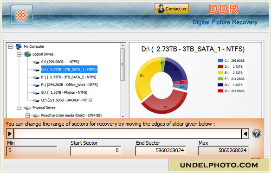Click the tree scrollbar down arrow
Image resolution: width=271 pixels, height=173 pixels.
click(x=123, y=116)
